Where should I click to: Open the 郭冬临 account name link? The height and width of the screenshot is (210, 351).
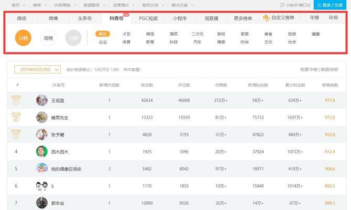[58, 203]
